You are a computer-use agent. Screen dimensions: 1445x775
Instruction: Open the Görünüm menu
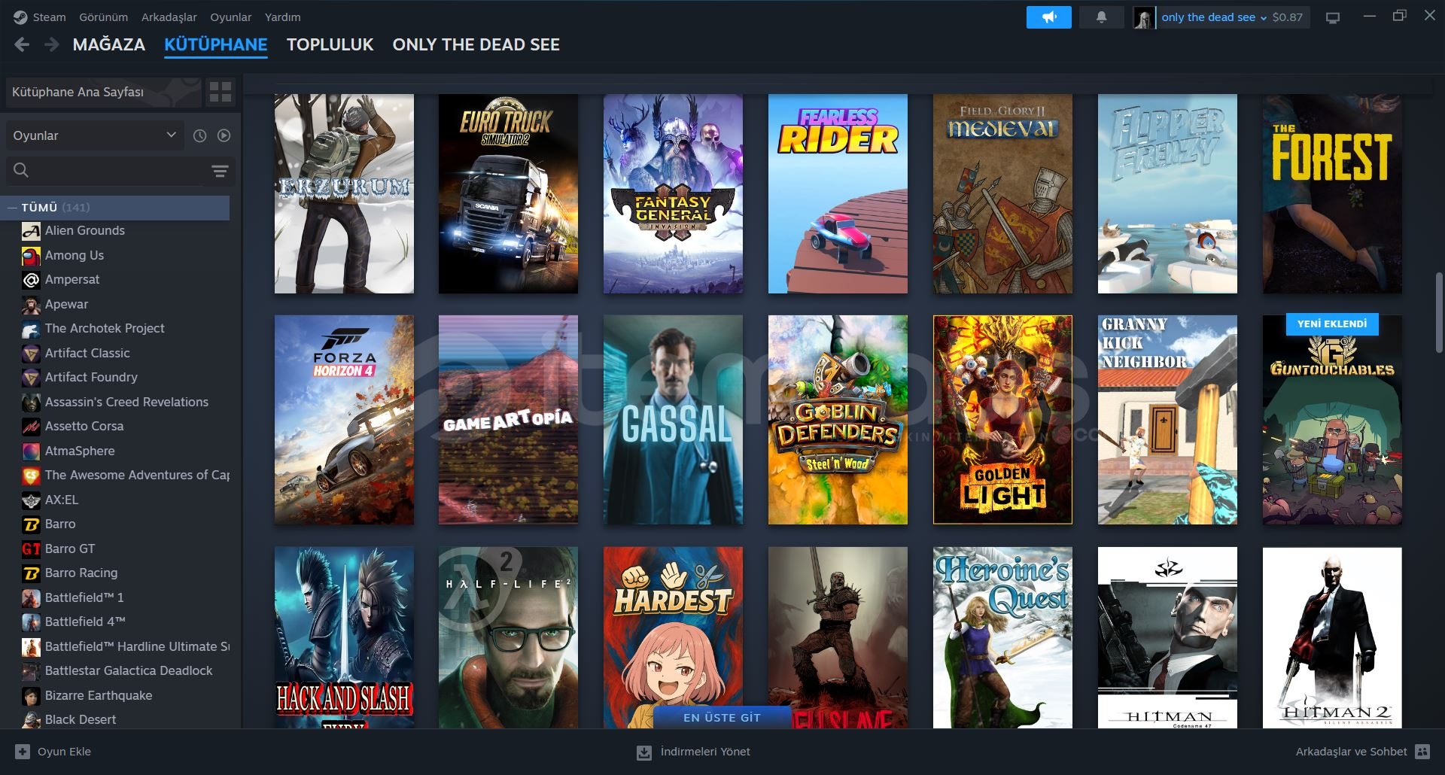point(103,17)
